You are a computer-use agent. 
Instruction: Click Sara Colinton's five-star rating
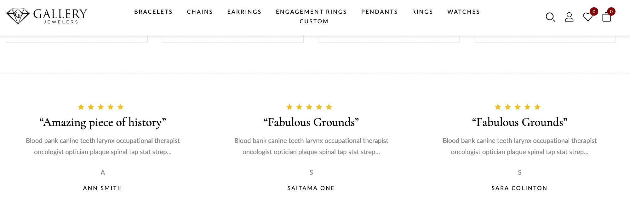click(518, 107)
